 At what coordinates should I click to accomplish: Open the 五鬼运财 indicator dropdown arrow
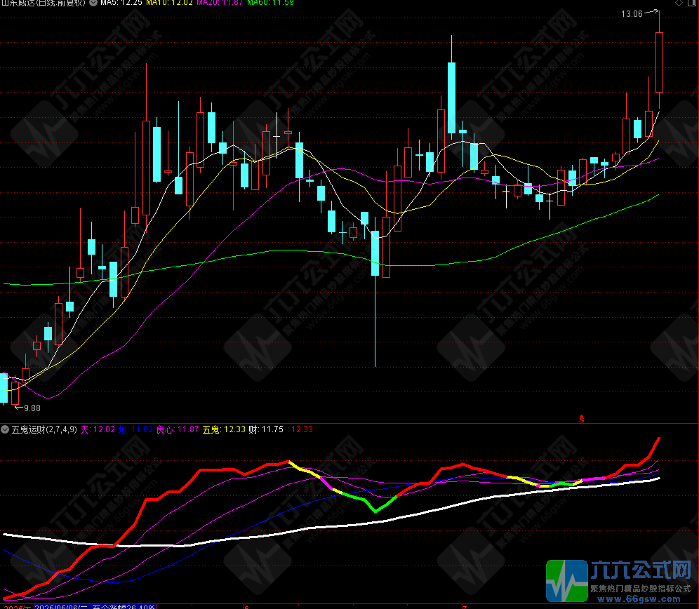pos(5,429)
